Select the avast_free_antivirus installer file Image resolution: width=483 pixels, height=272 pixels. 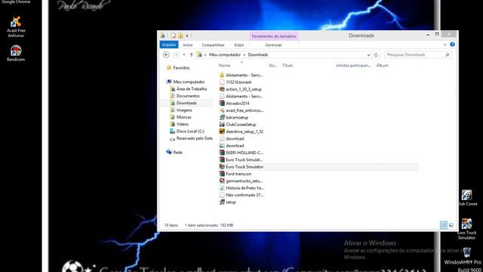coord(241,110)
